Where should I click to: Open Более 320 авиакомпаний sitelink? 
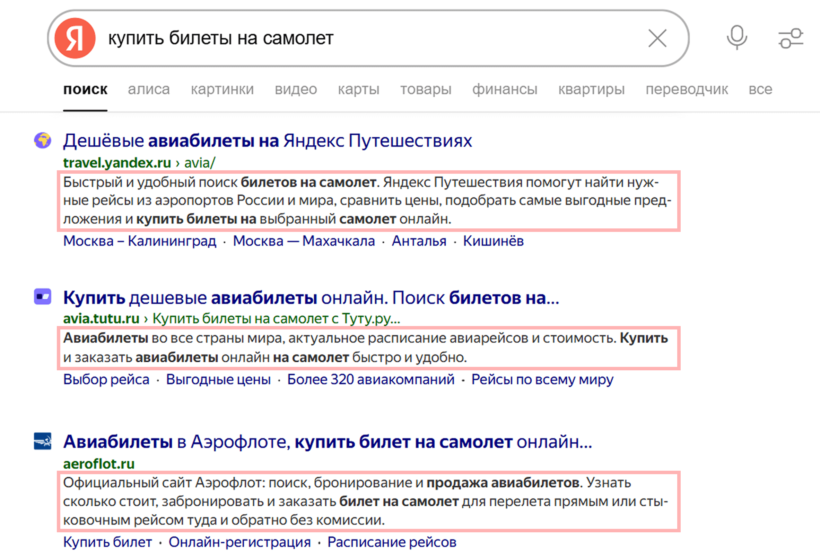tap(370, 379)
